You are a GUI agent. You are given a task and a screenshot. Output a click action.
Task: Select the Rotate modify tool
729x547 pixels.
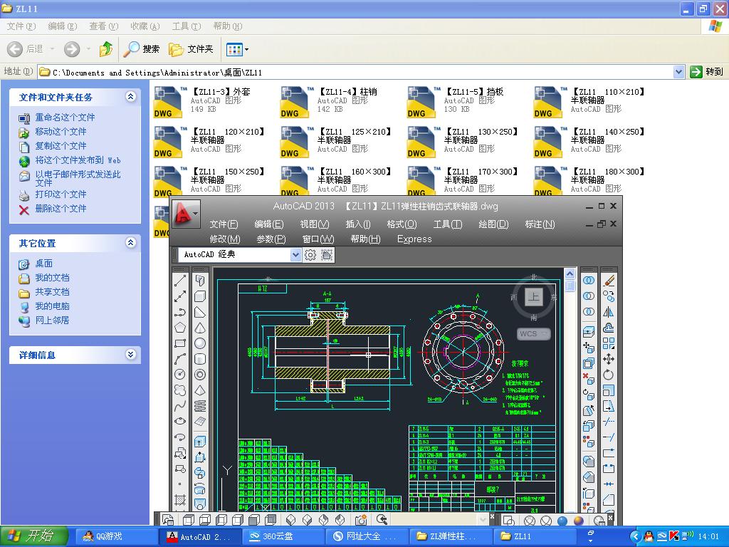point(609,375)
